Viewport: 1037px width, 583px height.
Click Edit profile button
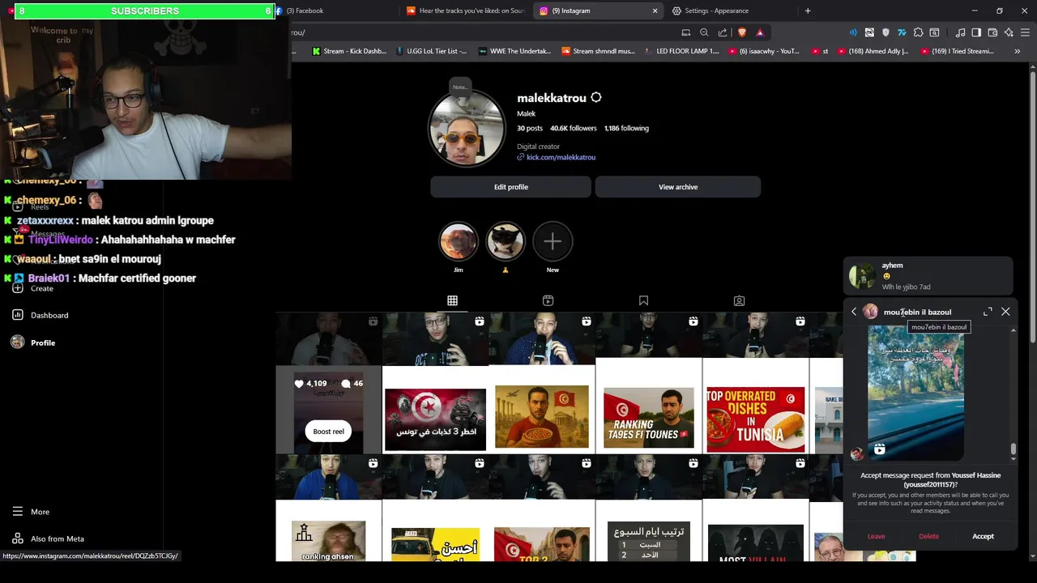[511, 187]
